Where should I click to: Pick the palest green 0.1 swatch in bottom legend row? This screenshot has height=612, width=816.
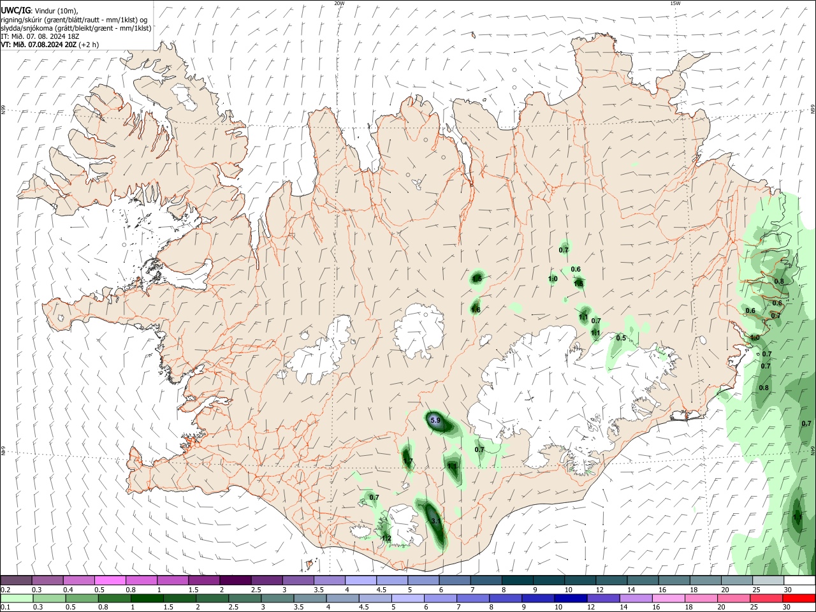click(x=16, y=599)
